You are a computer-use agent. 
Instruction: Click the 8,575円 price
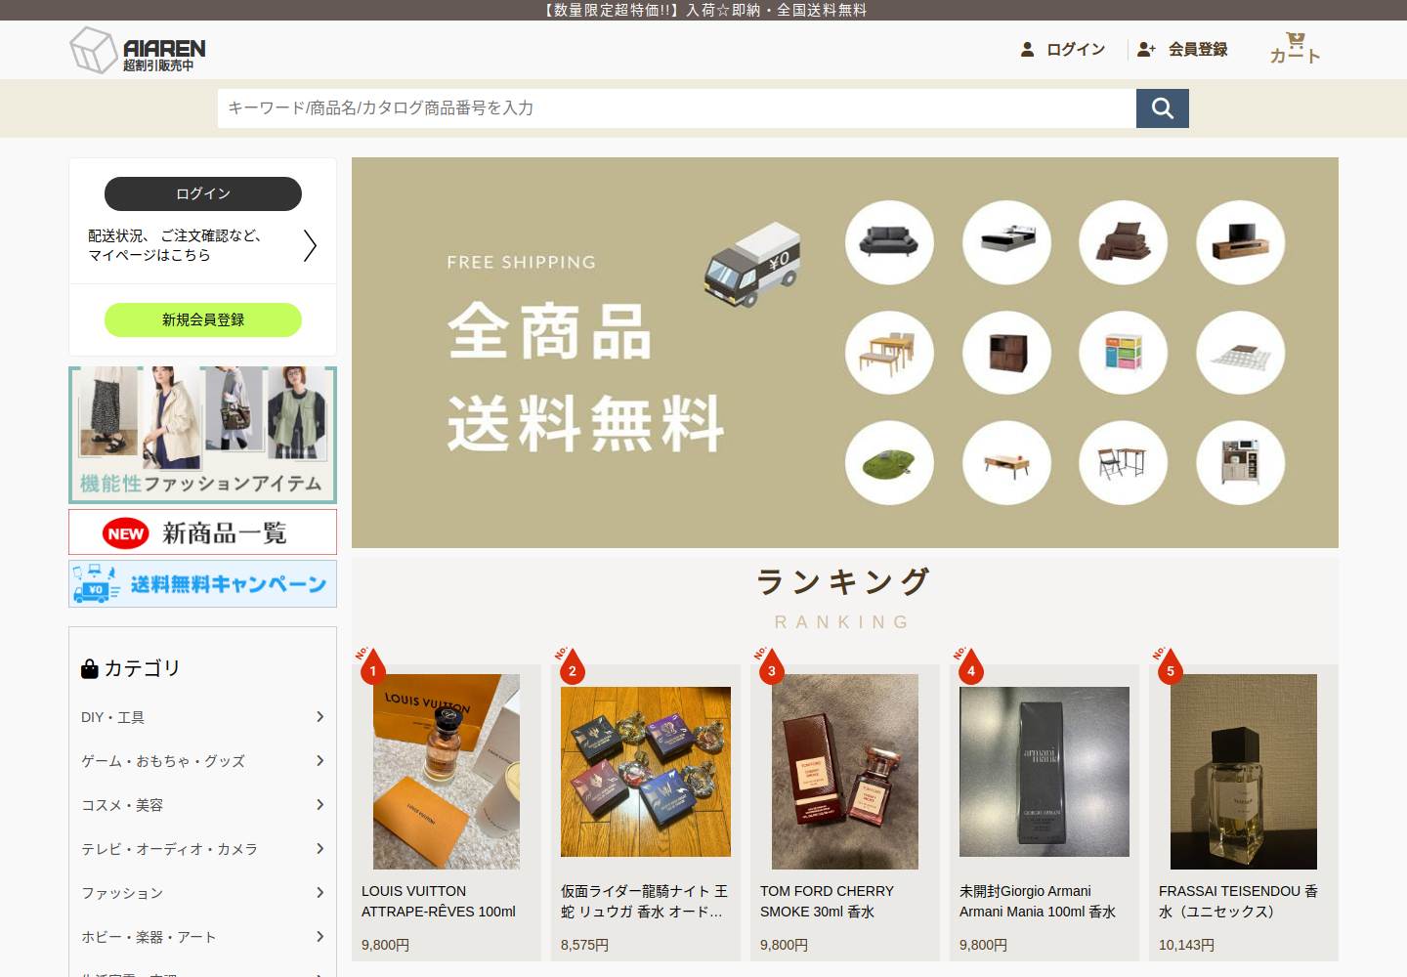584,945
